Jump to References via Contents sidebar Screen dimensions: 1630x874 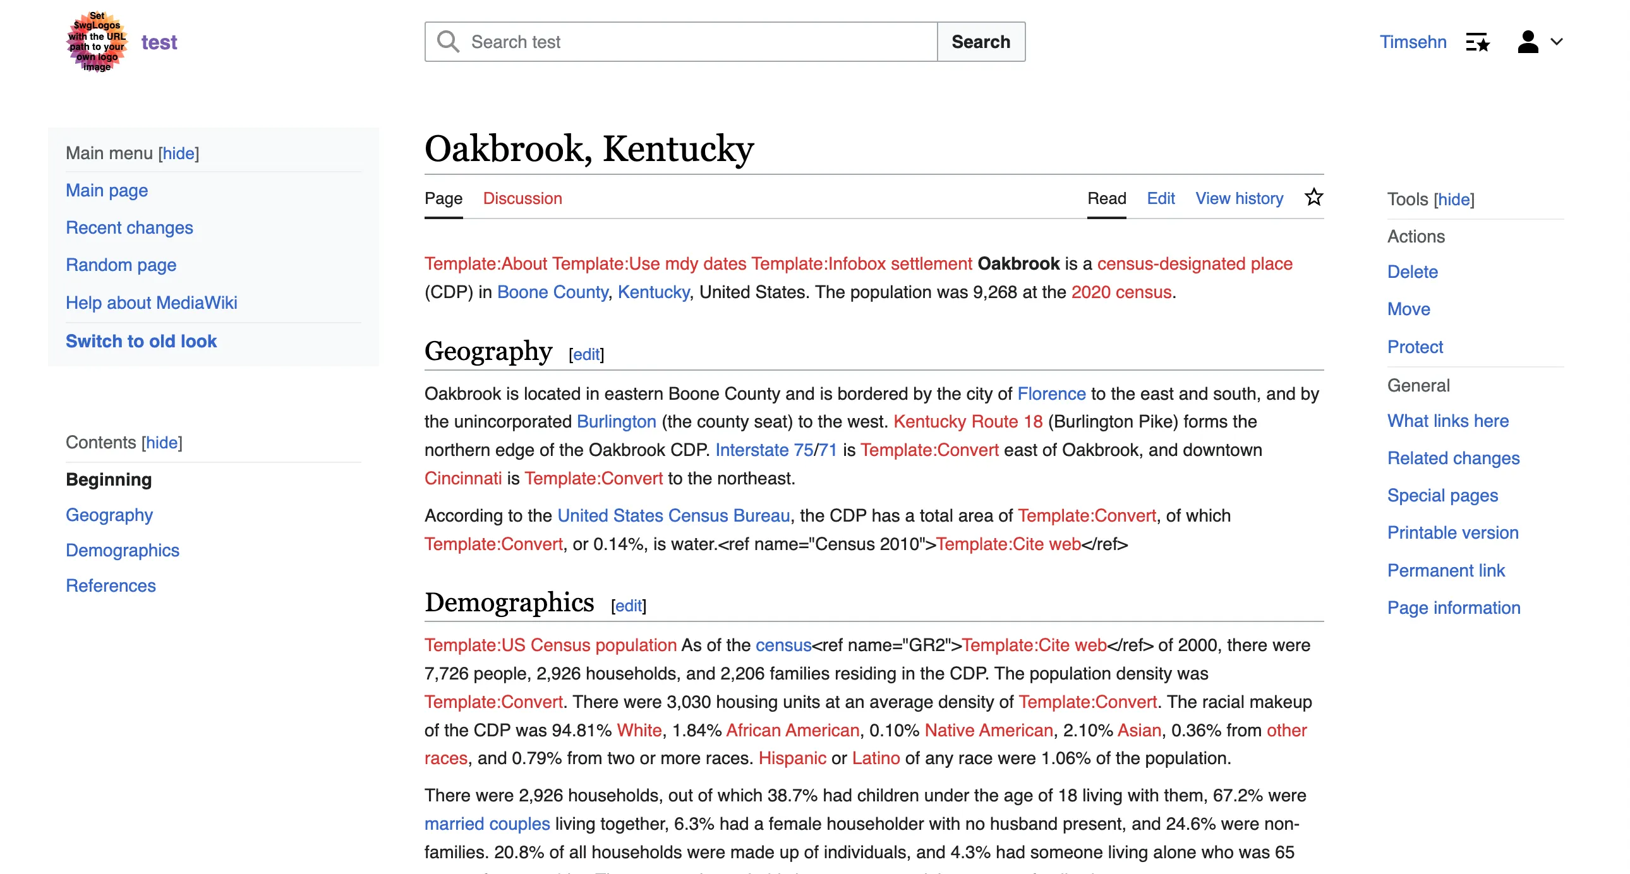coord(111,585)
